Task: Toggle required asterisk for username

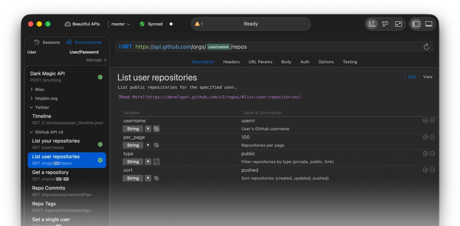Action: click(x=148, y=129)
